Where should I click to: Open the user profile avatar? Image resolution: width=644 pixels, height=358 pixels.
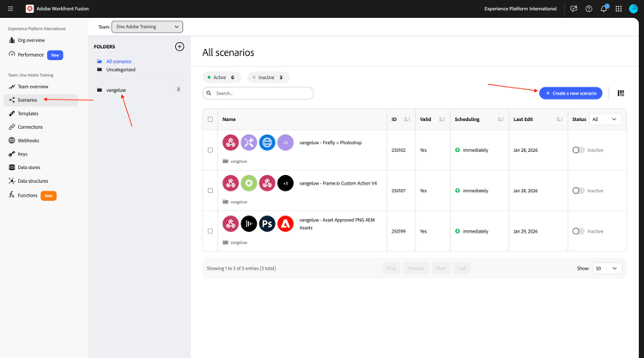(x=634, y=9)
